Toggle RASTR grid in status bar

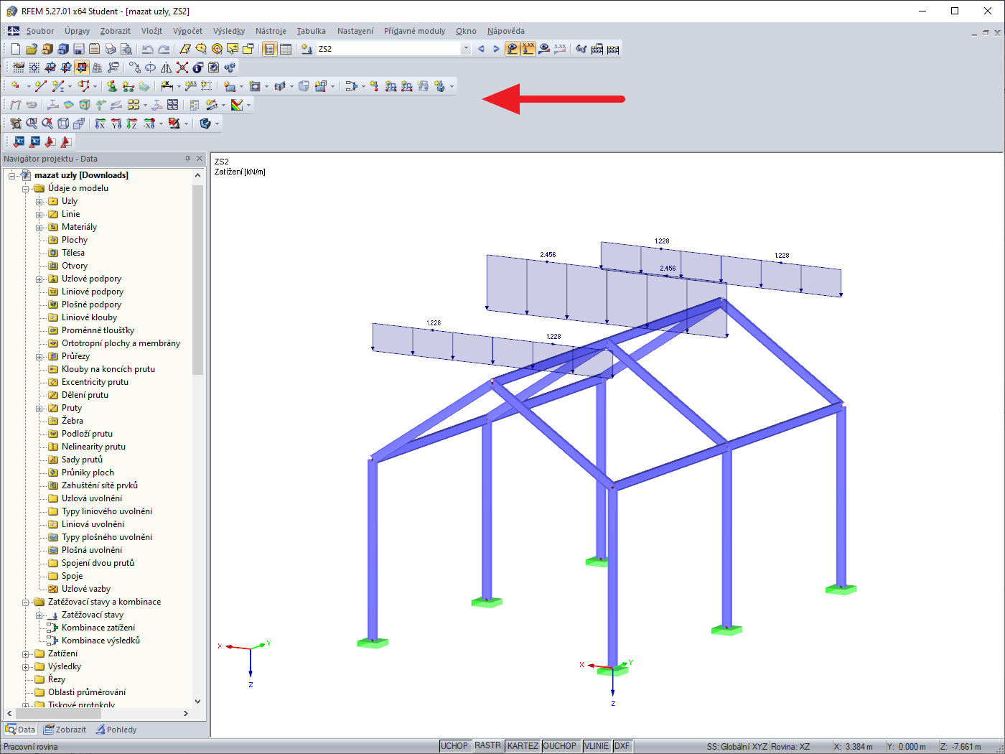487,746
